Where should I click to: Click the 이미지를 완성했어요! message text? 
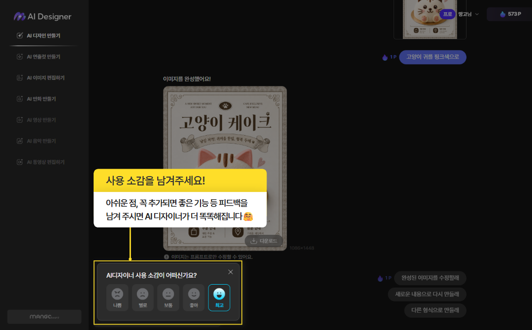coord(187,79)
